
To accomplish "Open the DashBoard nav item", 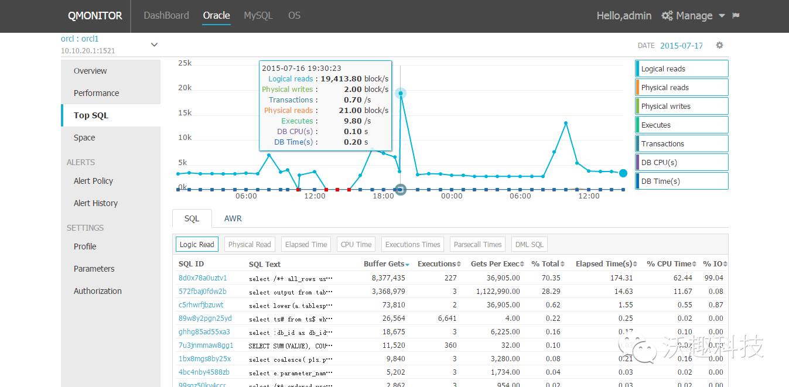I will pos(166,15).
